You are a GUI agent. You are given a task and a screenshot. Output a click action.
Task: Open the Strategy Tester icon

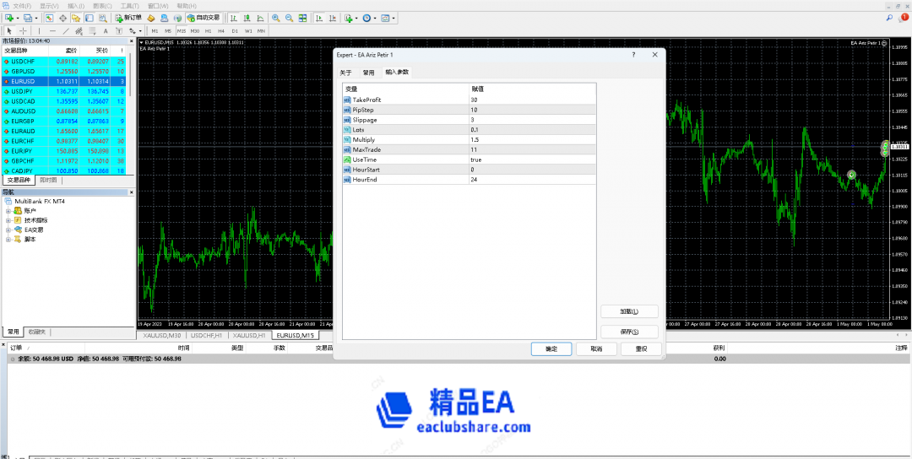coord(102,18)
